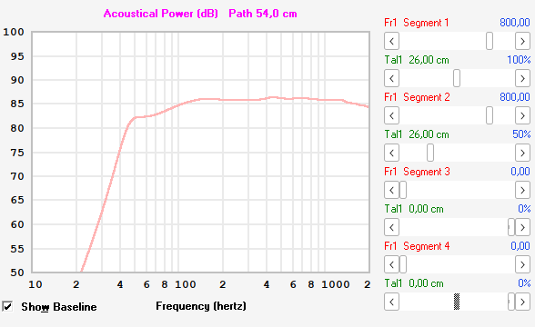This screenshot has width=535, height=327.
Task: Decrease Segment 1 Tal1 26,00 cm (100%) with left arrow
Action: coord(391,78)
